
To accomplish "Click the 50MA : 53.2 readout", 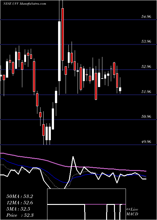I will tap(19, 196).
